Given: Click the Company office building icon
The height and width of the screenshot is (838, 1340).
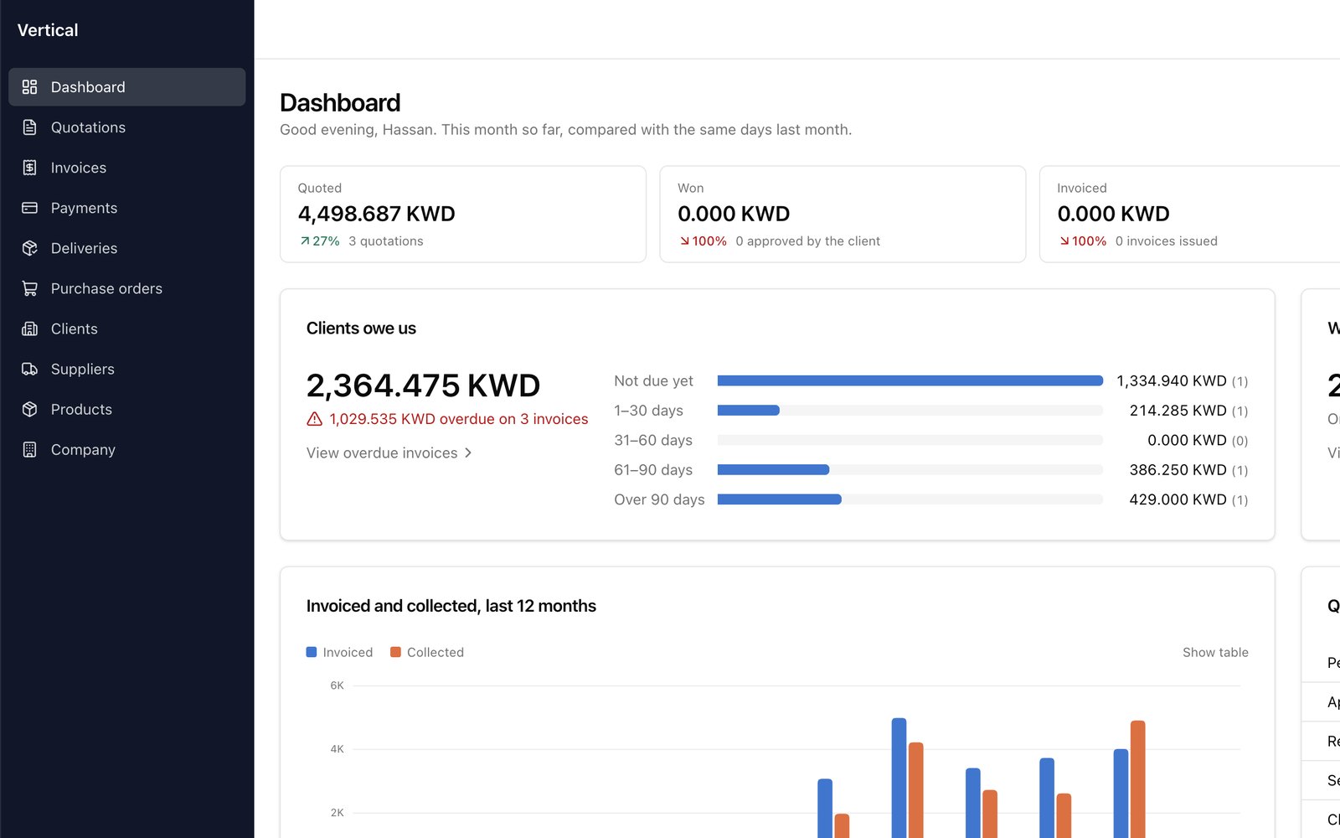Looking at the screenshot, I should pyautogui.click(x=29, y=449).
